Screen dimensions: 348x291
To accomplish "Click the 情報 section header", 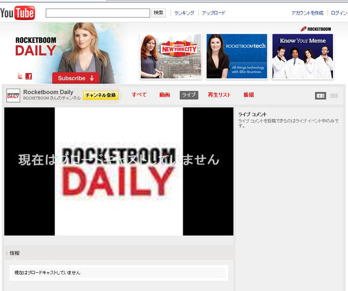I will pyautogui.click(x=15, y=253).
